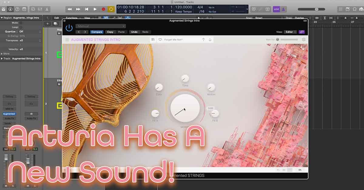Click the Copy button in plug-in header

pos(110,32)
